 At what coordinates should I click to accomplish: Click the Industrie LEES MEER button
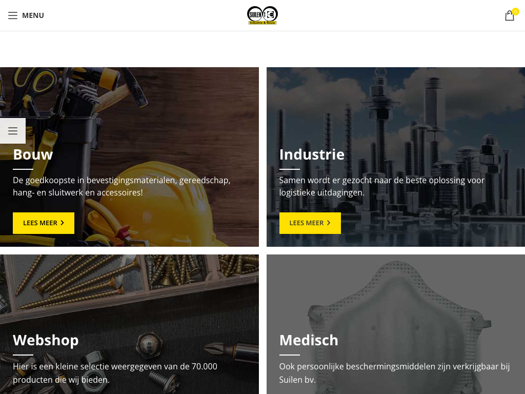point(310,223)
